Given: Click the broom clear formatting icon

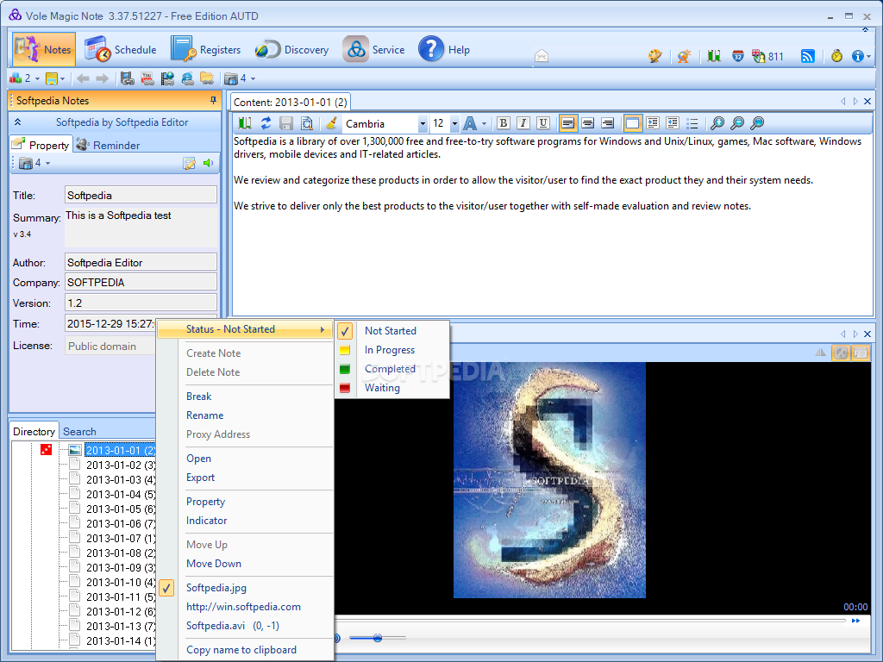Looking at the screenshot, I should [332, 122].
